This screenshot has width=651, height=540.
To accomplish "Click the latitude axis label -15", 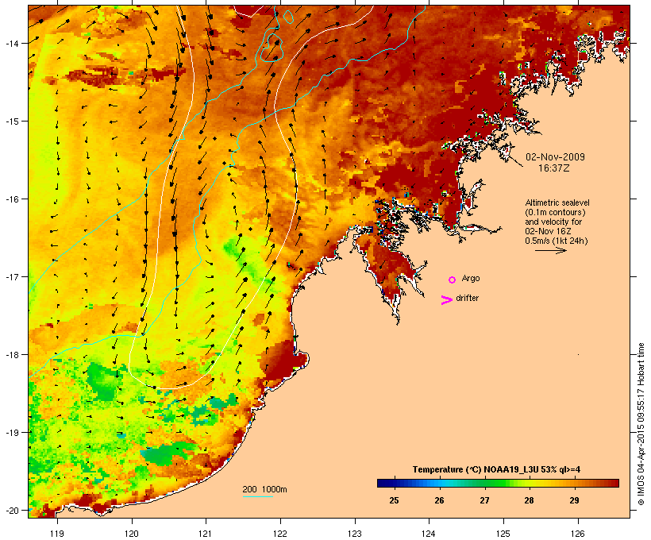I will (11, 121).
